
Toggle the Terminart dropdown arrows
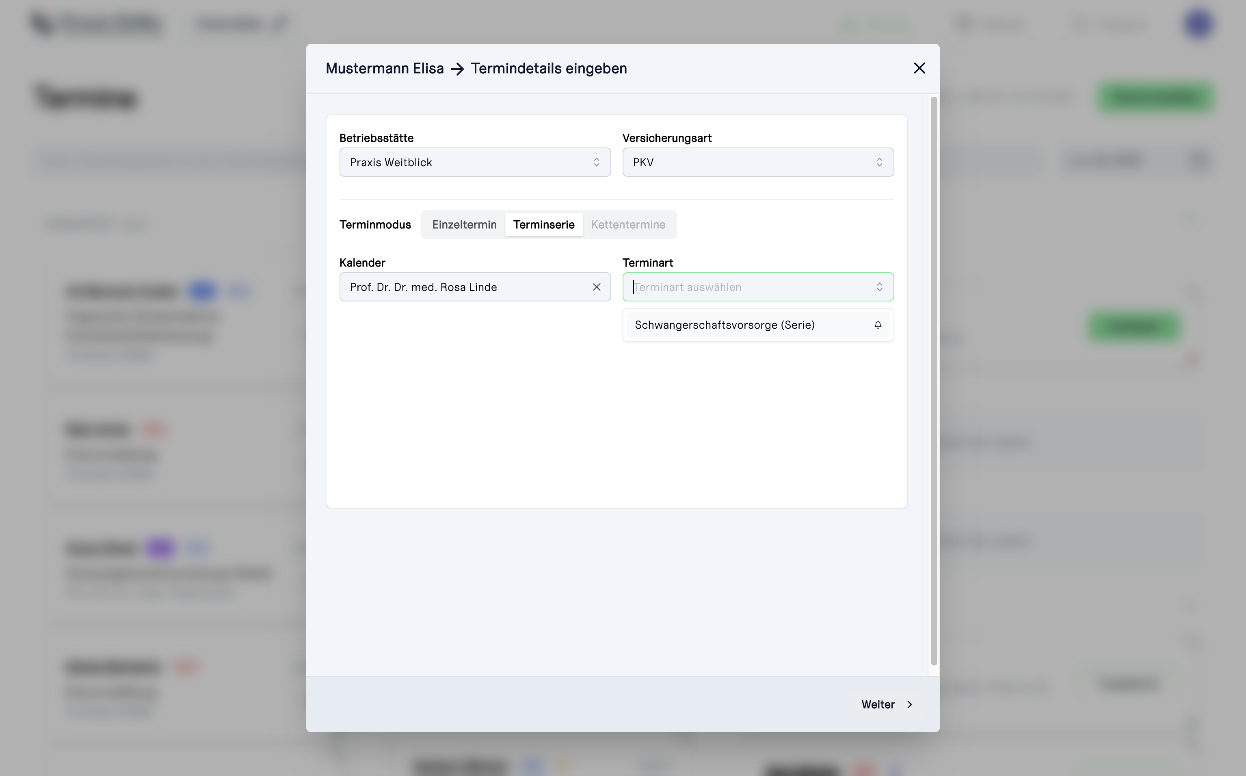[879, 287]
